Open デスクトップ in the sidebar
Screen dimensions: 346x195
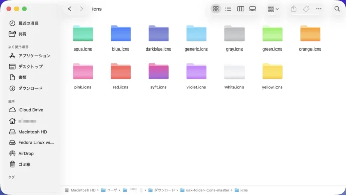(26, 67)
